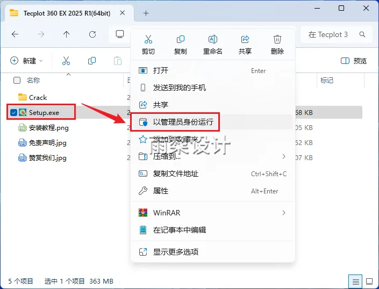Click the This PC monitor icon

click(x=120, y=34)
